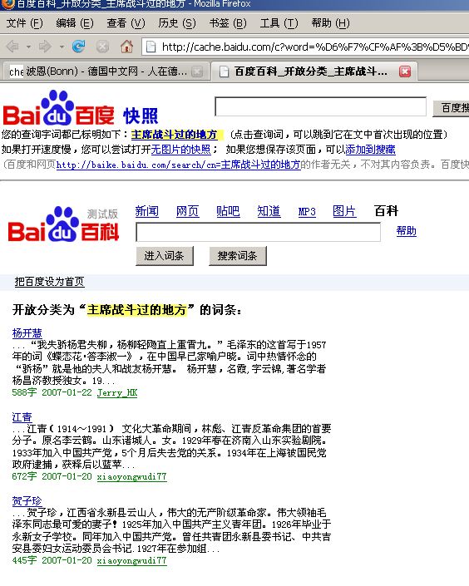Click the top Baidu search input box
Viewport: 469px width, 586px height.
coord(320,107)
